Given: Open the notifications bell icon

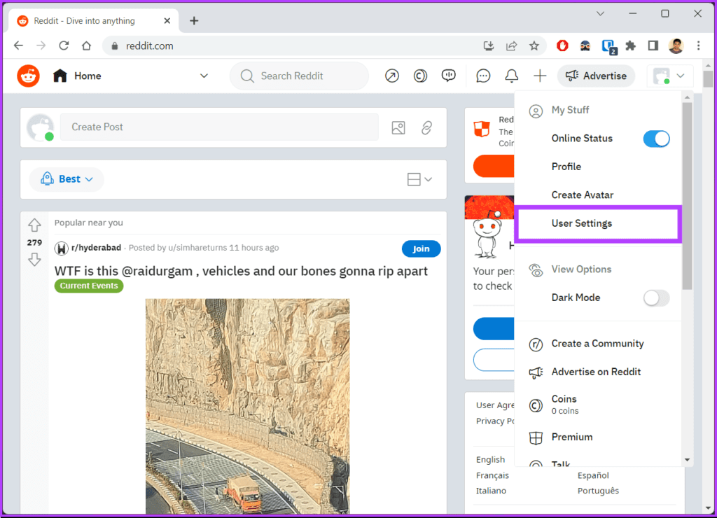Looking at the screenshot, I should point(512,76).
